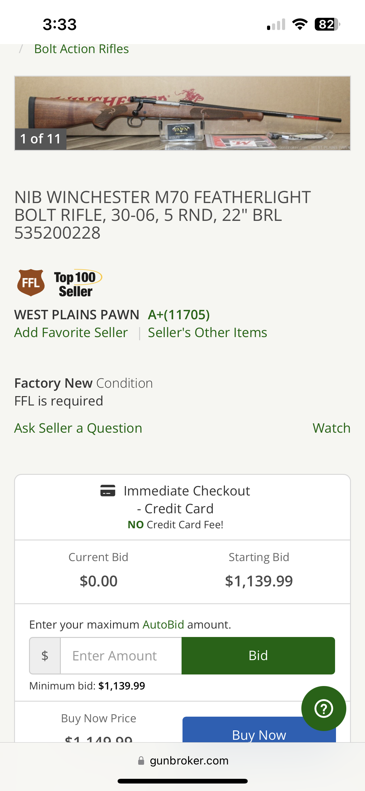365x791 pixels.
Task: Tap the cellular signal bars icon
Action: [276, 24]
